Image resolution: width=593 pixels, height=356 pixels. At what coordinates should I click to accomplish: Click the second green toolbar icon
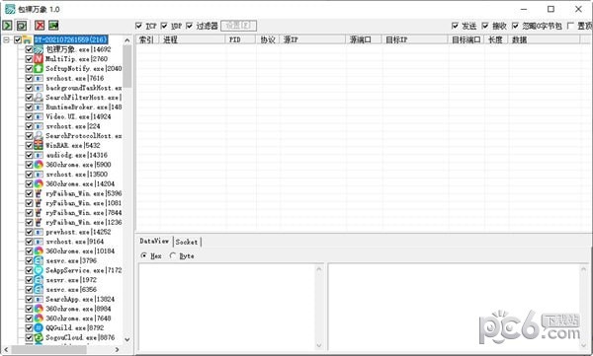22,26
